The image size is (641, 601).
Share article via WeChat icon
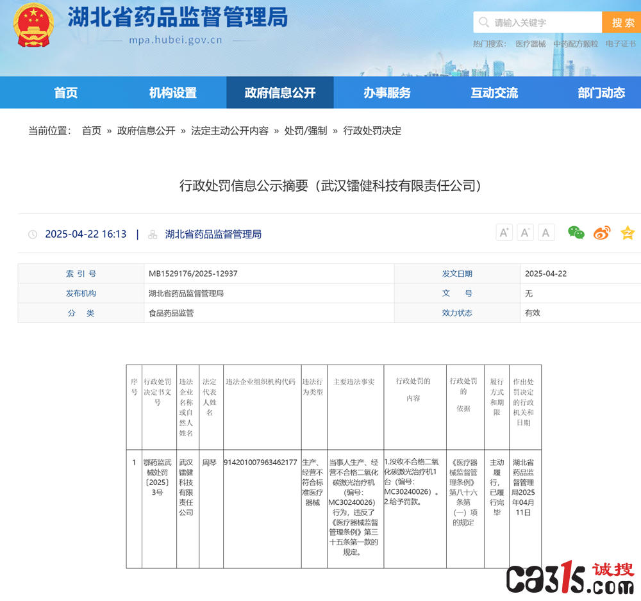click(576, 233)
